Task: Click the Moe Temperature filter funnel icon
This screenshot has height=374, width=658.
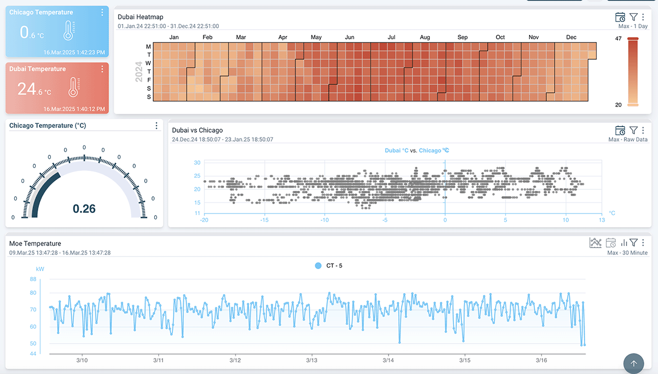Action: click(633, 242)
